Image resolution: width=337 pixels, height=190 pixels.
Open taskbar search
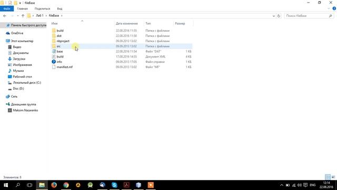coord(18,185)
